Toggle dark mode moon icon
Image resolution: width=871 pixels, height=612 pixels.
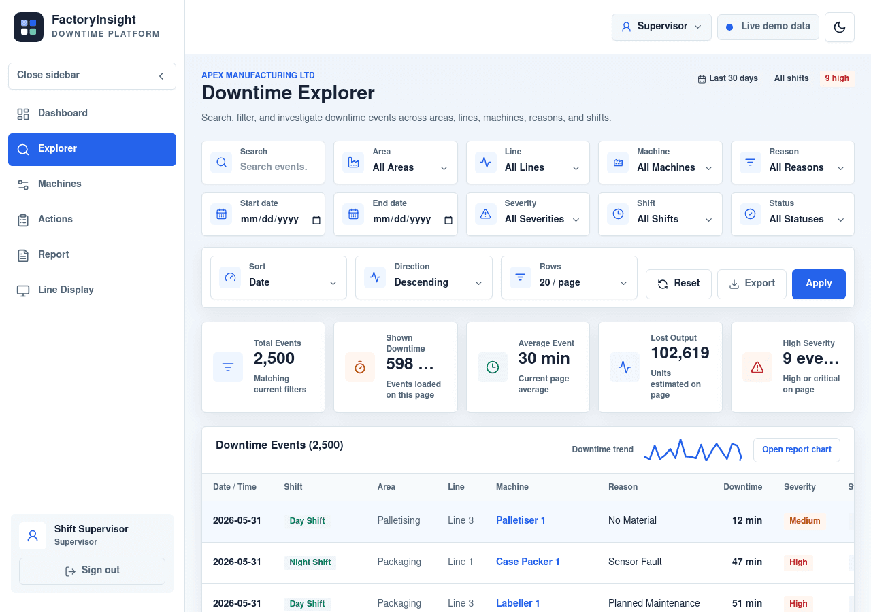point(840,27)
